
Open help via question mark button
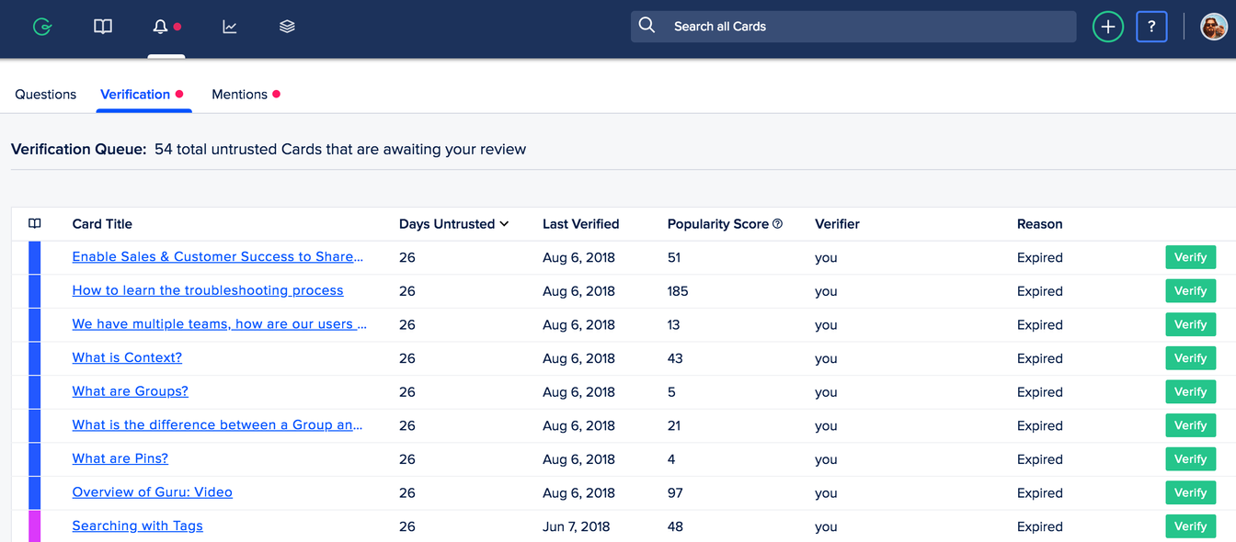(1151, 27)
